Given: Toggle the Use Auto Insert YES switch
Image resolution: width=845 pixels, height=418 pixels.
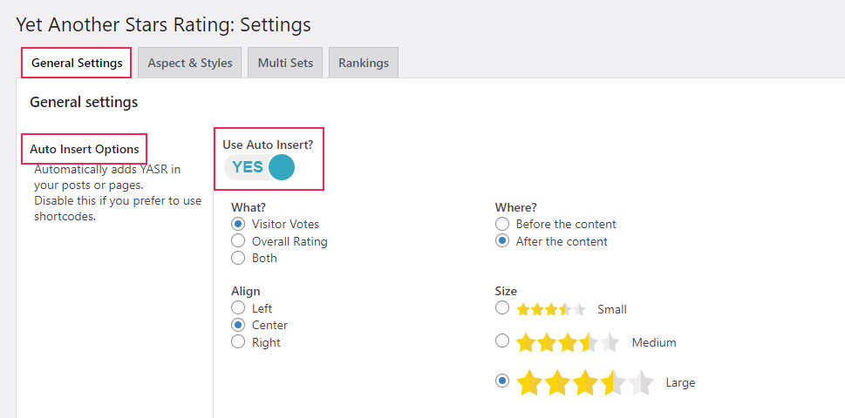Looking at the screenshot, I should pyautogui.click(x=260, y=167).
